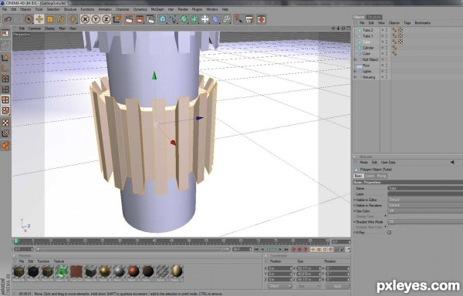463x296 pixels.
Task: Click the record keyframe button
Action: (293, 250)
